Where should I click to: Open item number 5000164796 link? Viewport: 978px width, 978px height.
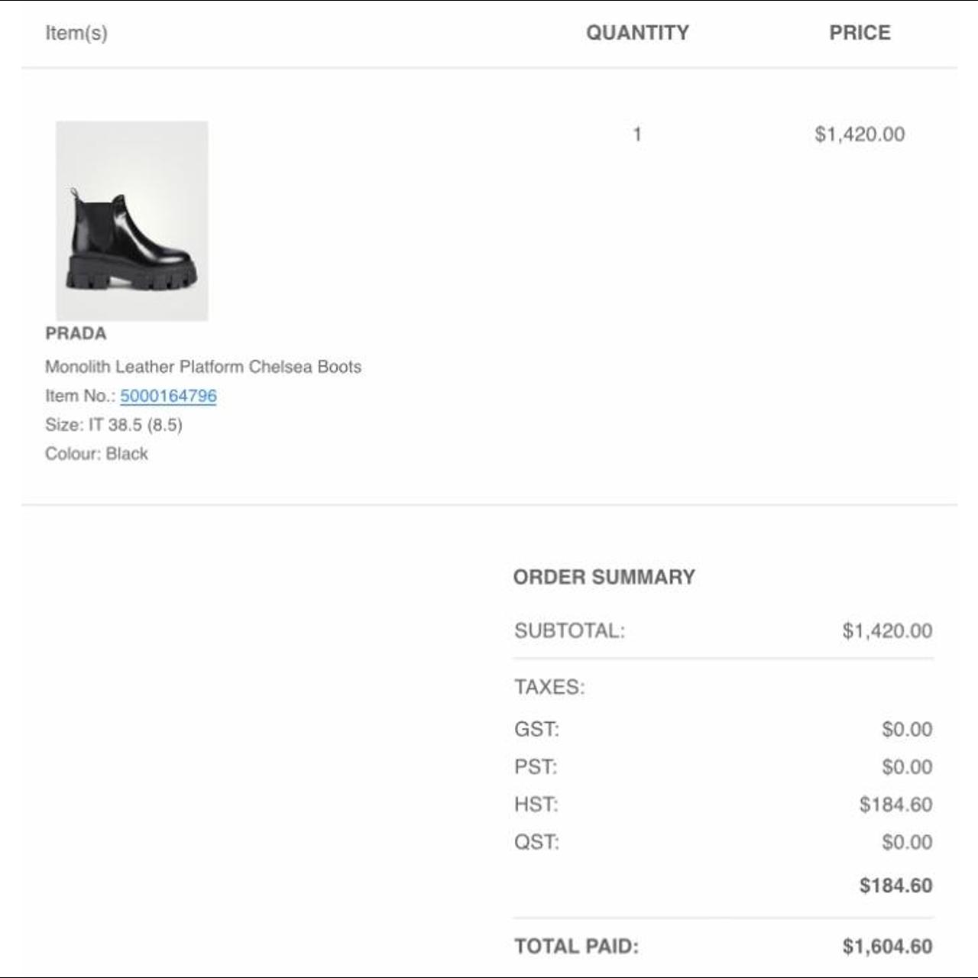168,397
